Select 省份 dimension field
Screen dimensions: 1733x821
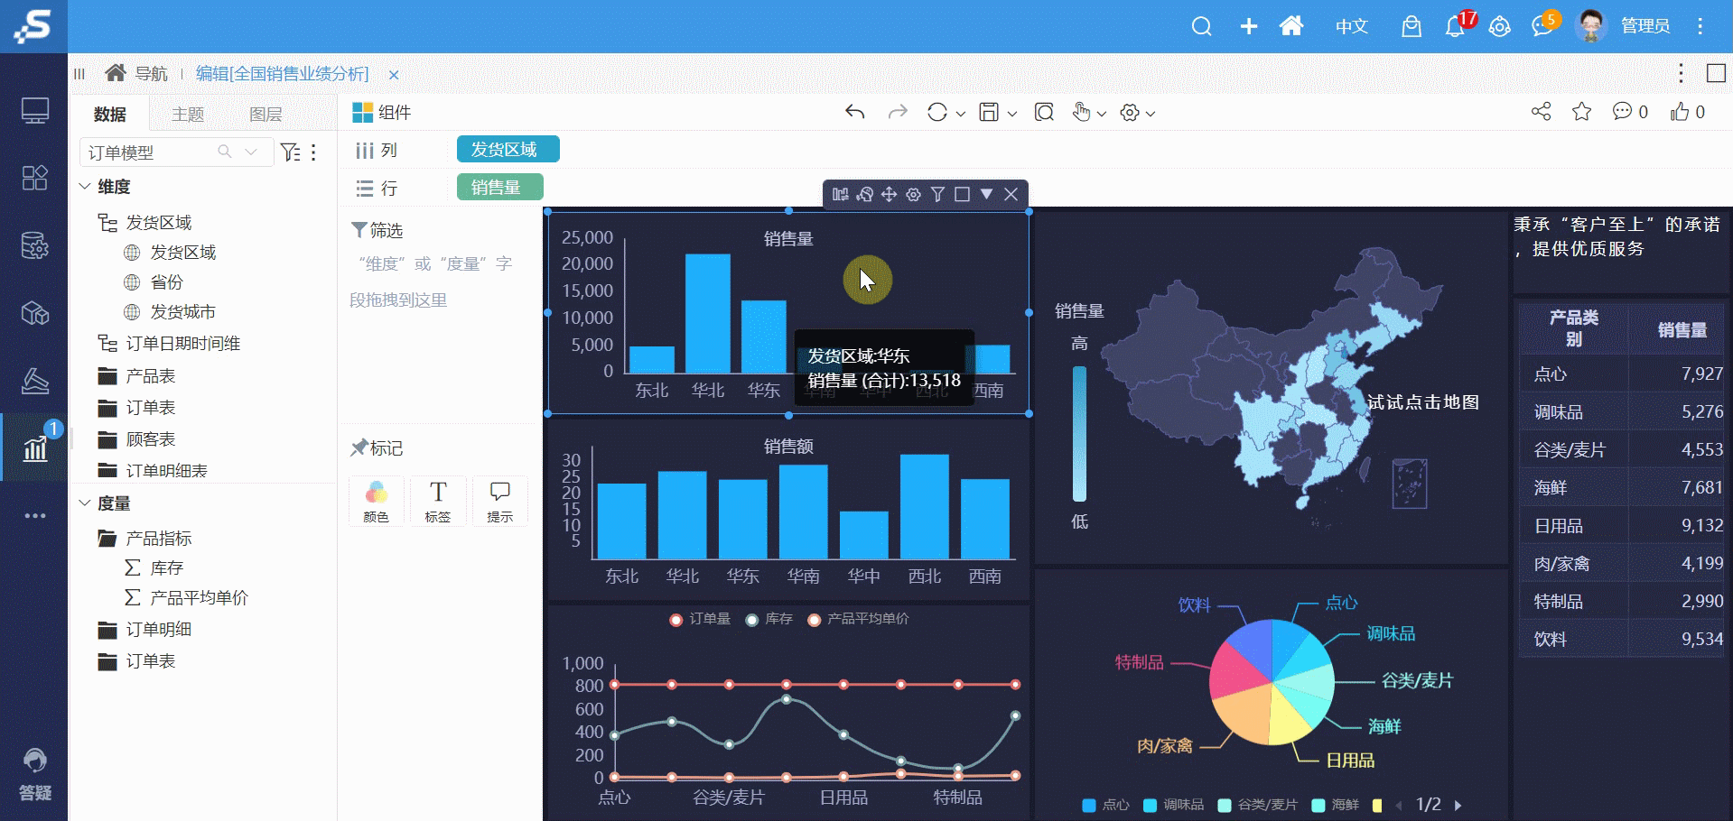[x=166, y=282]
